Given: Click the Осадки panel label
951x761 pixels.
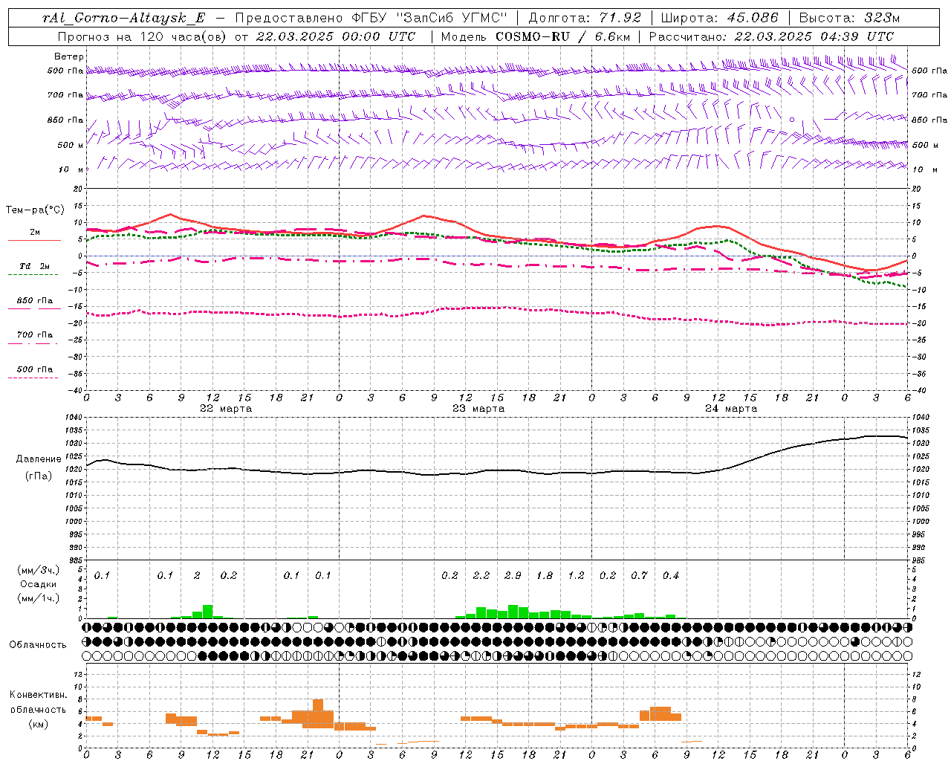Looking at the screenshot, I should pos(39,584).
